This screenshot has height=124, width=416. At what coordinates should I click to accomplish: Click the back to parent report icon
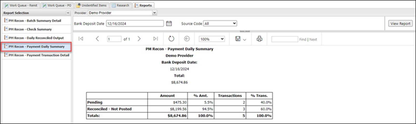[187, 39]
